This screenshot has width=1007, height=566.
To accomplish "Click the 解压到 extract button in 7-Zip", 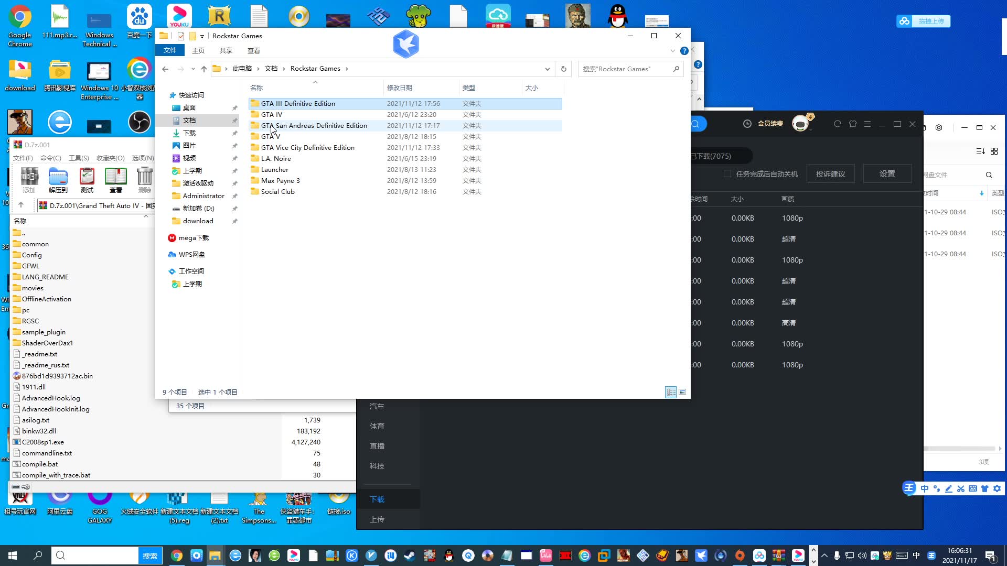I will [x=58, y=180].
